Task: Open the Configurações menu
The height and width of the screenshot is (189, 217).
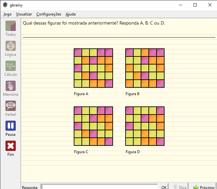Action: [49, 14]
